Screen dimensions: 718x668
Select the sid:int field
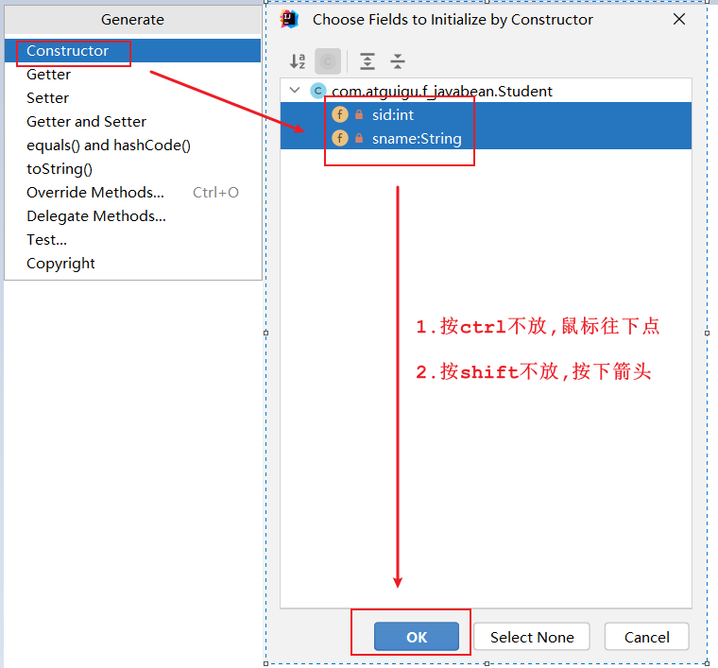click(392, 114)
